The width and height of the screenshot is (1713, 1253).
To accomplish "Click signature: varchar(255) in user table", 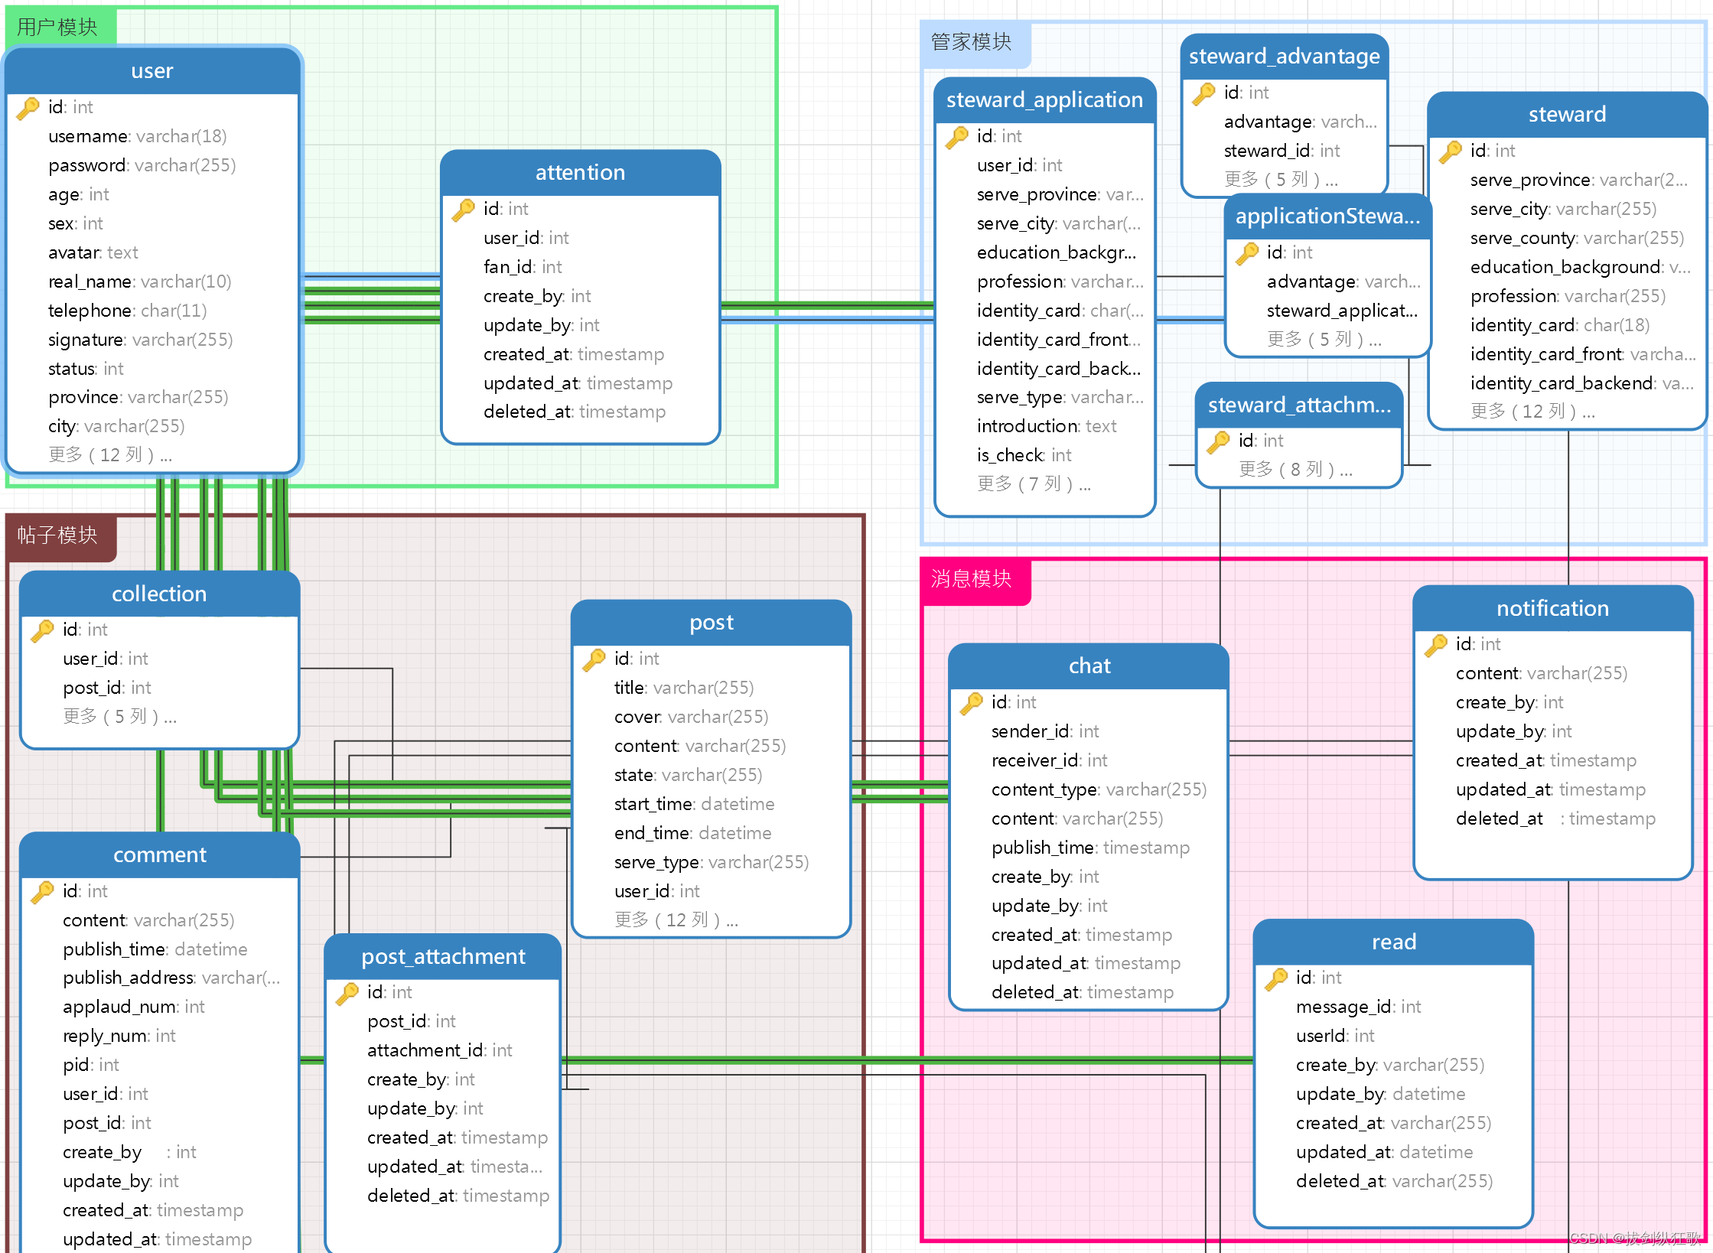I will [140, 340].
